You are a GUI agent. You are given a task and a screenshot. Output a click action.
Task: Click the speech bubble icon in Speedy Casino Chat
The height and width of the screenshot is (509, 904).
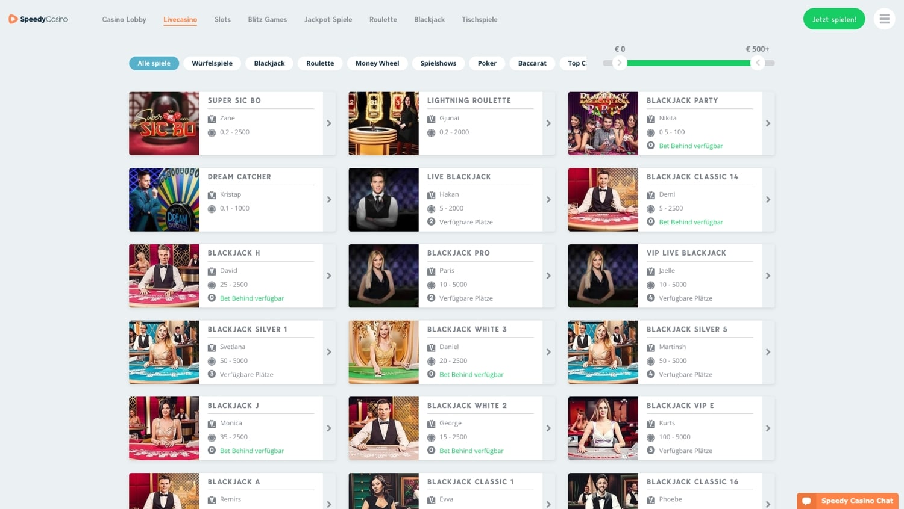coord(806,501)
